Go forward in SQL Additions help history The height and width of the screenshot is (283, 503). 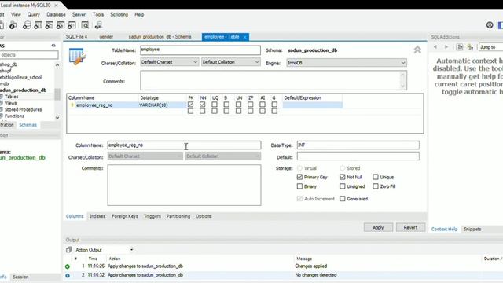point(446,47)
